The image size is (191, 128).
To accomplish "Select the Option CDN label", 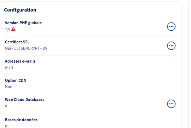I will tap(16, 80).
